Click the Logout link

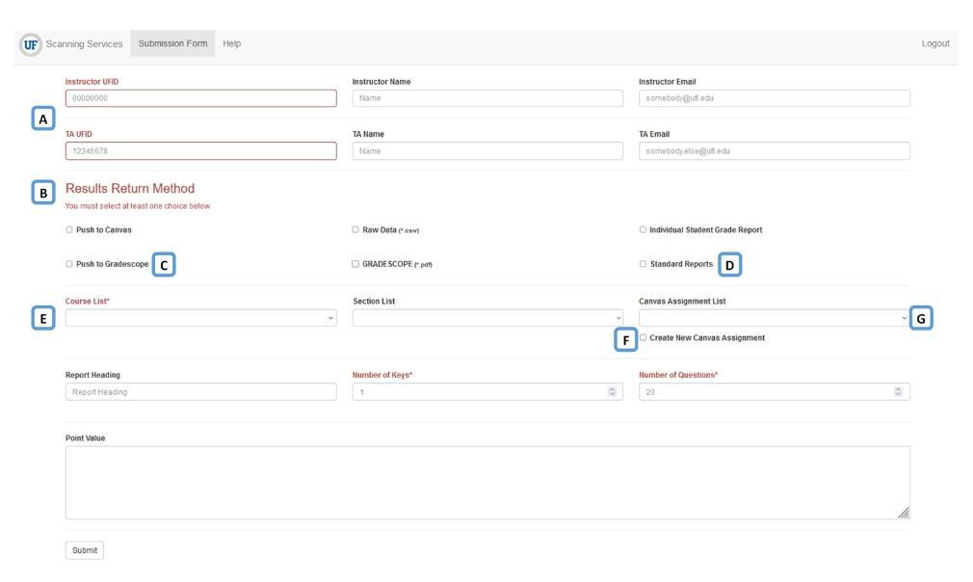click(935, 43)
